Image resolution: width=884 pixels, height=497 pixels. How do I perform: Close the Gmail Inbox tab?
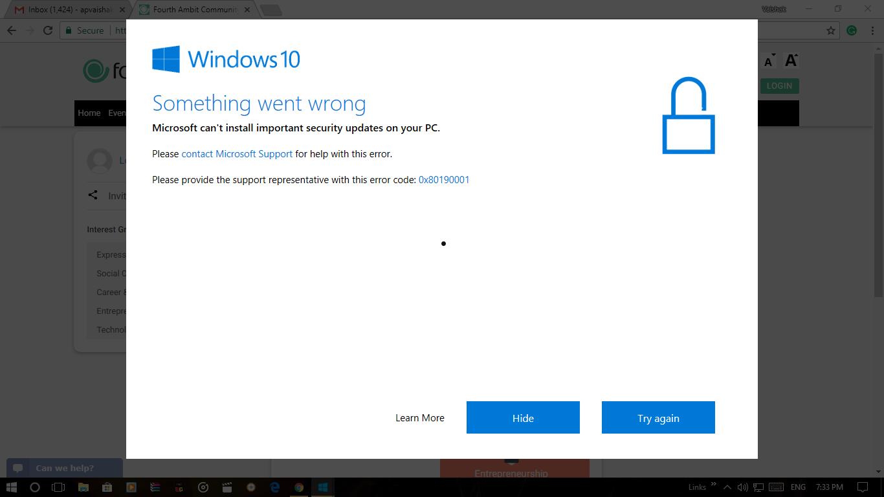coord(122,10)
